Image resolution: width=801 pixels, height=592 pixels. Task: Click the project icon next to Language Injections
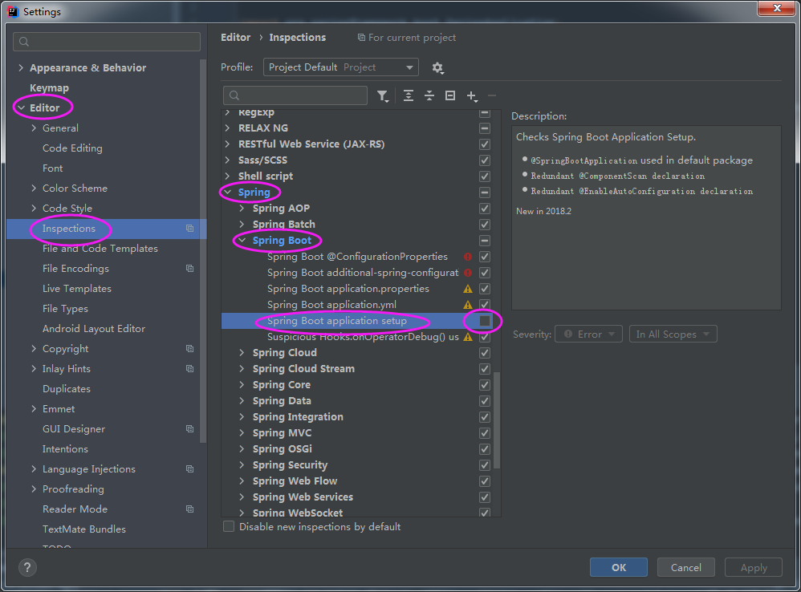[x=189, y=469]
